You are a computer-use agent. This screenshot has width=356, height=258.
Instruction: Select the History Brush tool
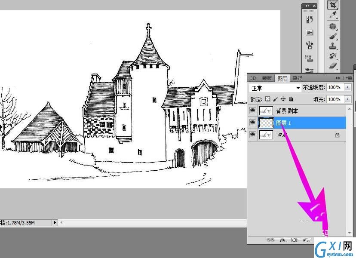click(333, 56)
